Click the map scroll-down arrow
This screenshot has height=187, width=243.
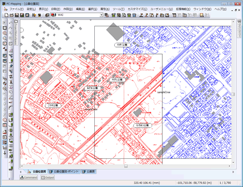click(233, 162)
